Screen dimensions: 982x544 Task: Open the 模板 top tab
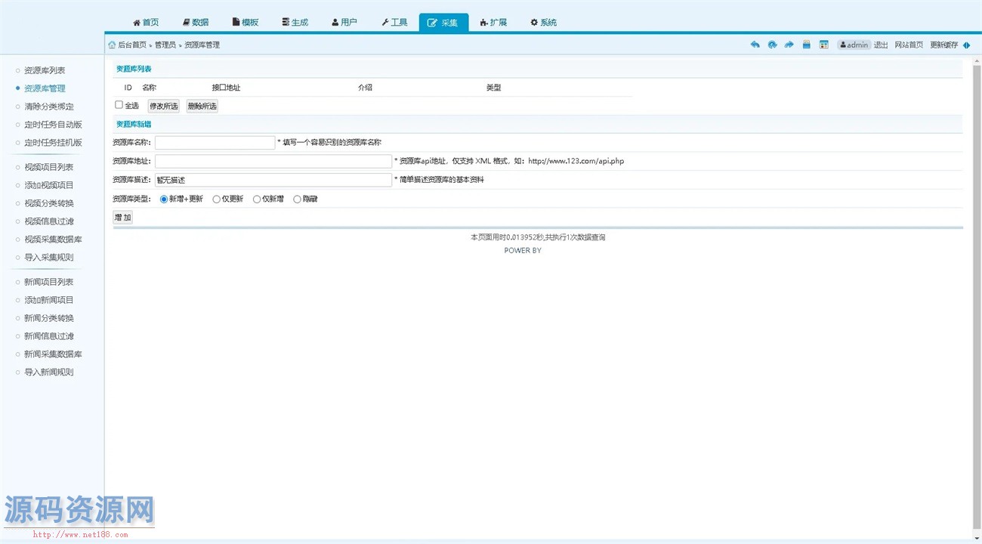tap(246, 23)
